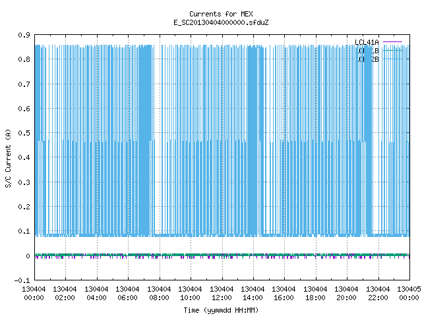The height and width of the screenshot is (316, 422).
Task: Click the y-axis tick label '0.6'
Action: [24, 109]
